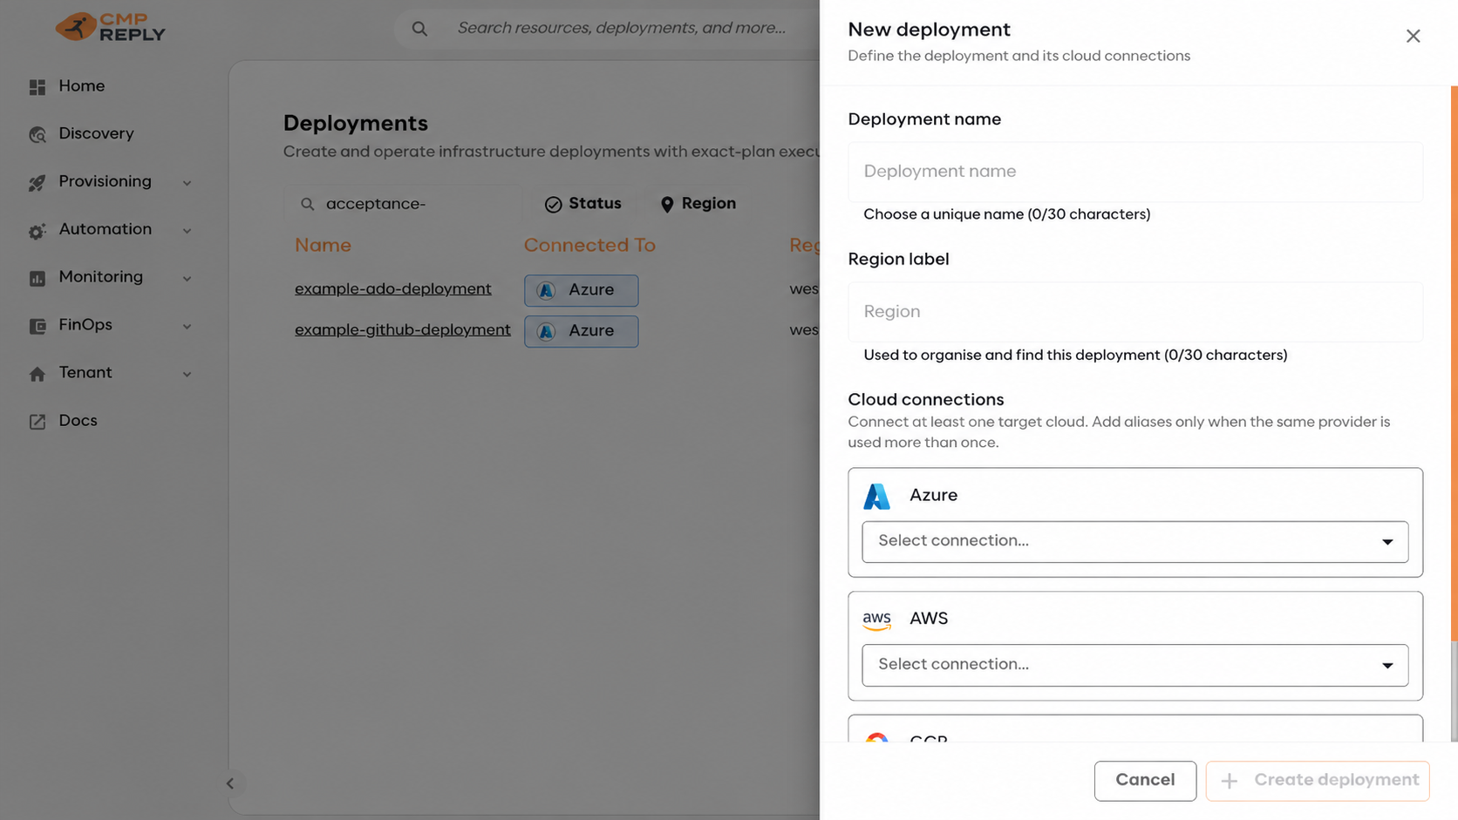Collapse the sidebar with the arrow

(x=230, y=783)
